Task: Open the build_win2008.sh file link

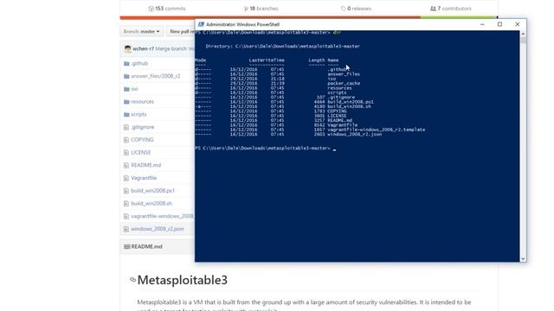Action: [x=151, y=203]
